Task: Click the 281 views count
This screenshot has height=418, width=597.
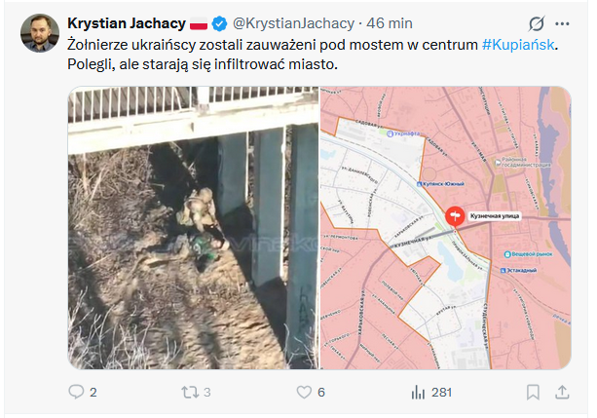Action: click(442, 392)
